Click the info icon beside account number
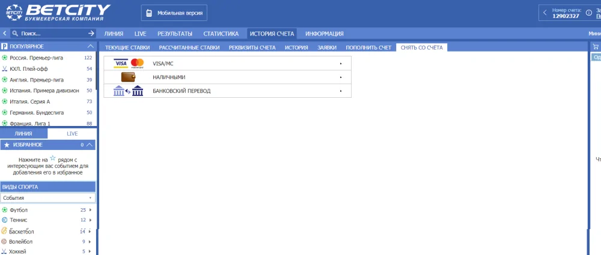 pos(590,13)
